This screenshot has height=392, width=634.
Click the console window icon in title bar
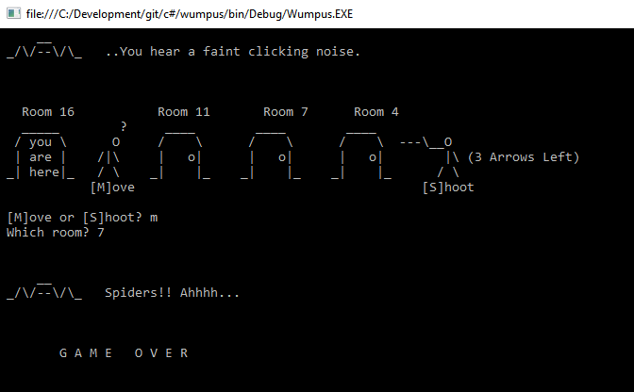coord(13,14)
